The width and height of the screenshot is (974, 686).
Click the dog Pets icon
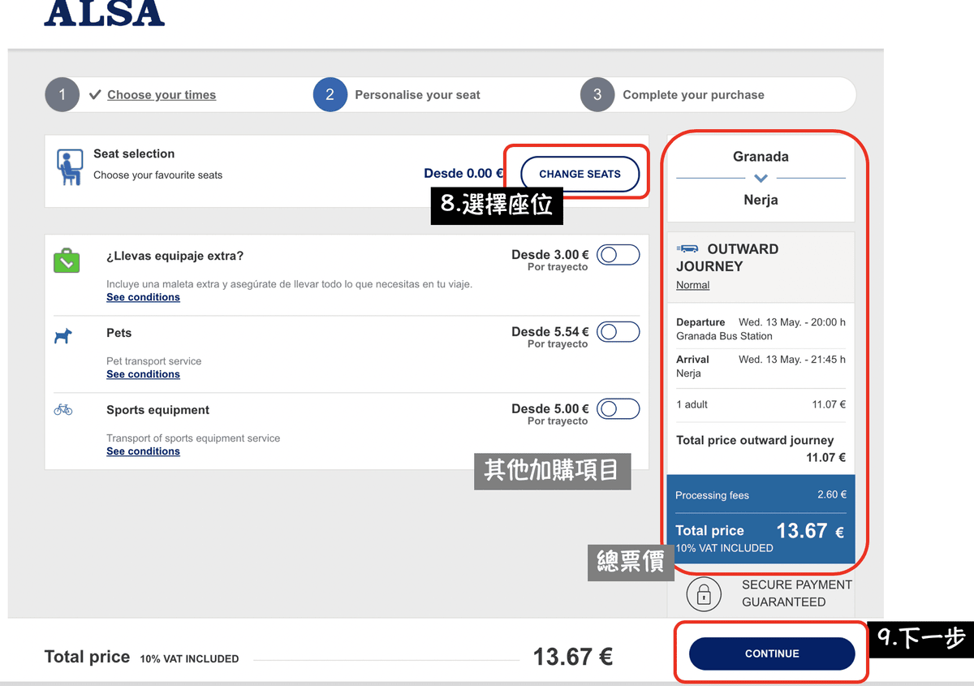coord(63,335)
